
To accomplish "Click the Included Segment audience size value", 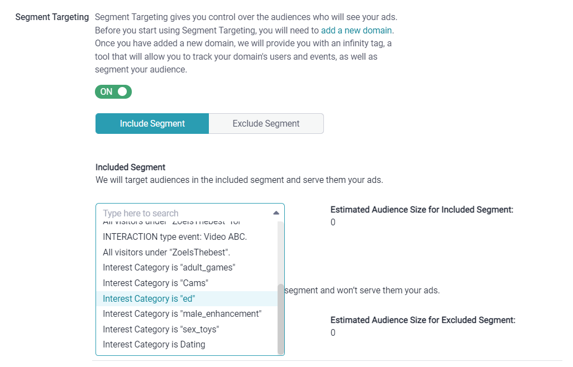I will (333, 222).
